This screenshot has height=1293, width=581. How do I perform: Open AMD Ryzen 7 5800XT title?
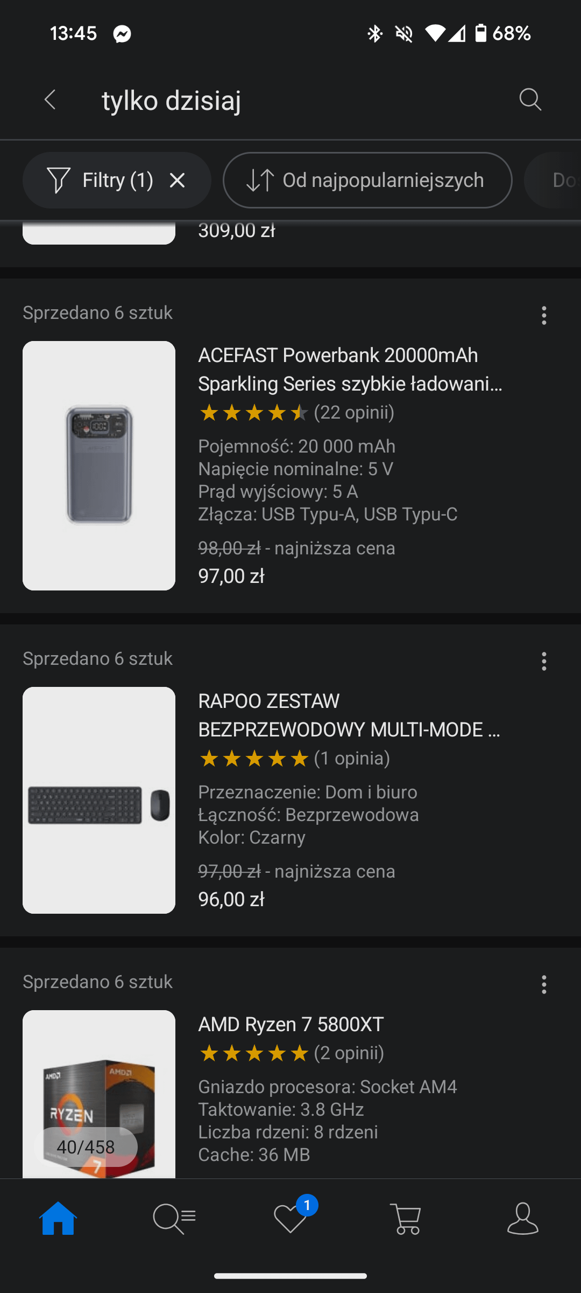pos(291,1024)
